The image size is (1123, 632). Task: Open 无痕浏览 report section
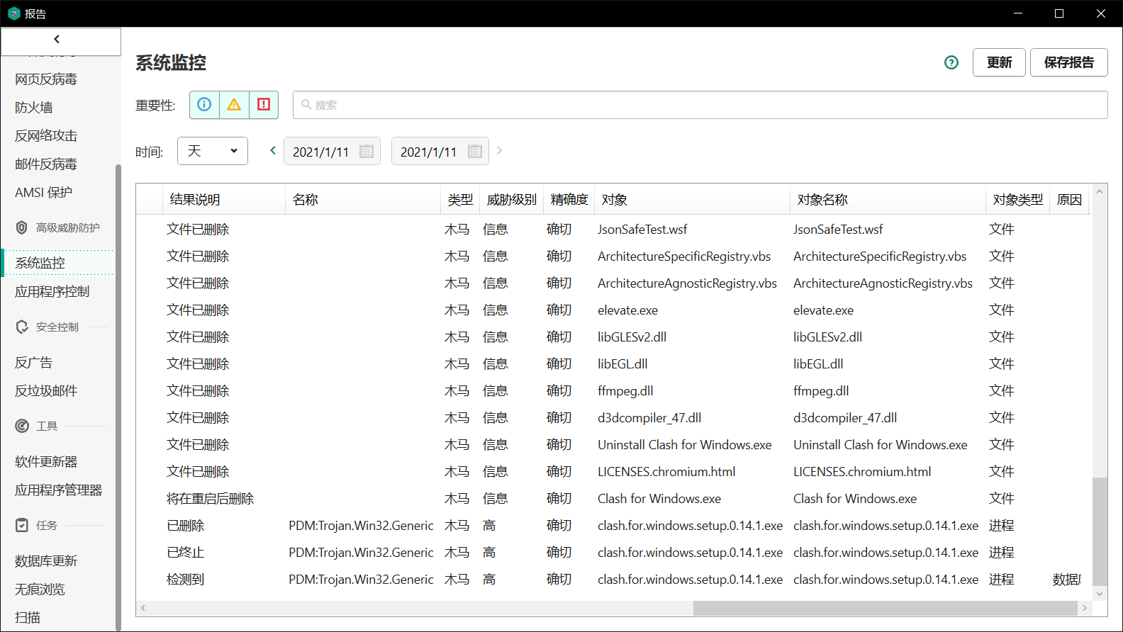[40, 589]
